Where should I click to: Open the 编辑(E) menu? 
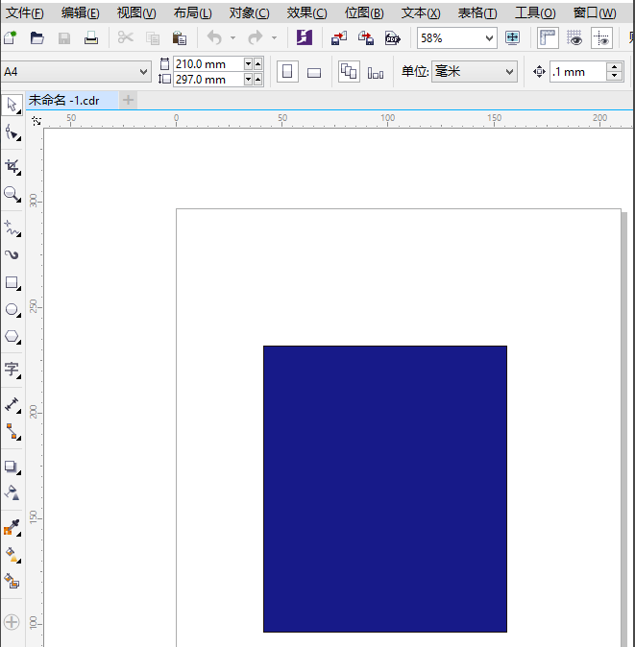click(81, 13)
